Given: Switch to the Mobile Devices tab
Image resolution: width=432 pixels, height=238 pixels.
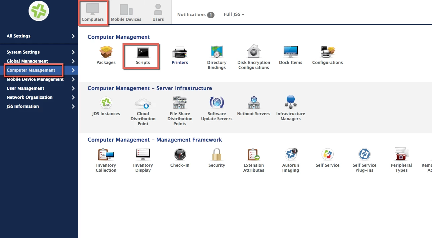Looking at the screenshot, I should pyautogui.click(x=126, y=12).
